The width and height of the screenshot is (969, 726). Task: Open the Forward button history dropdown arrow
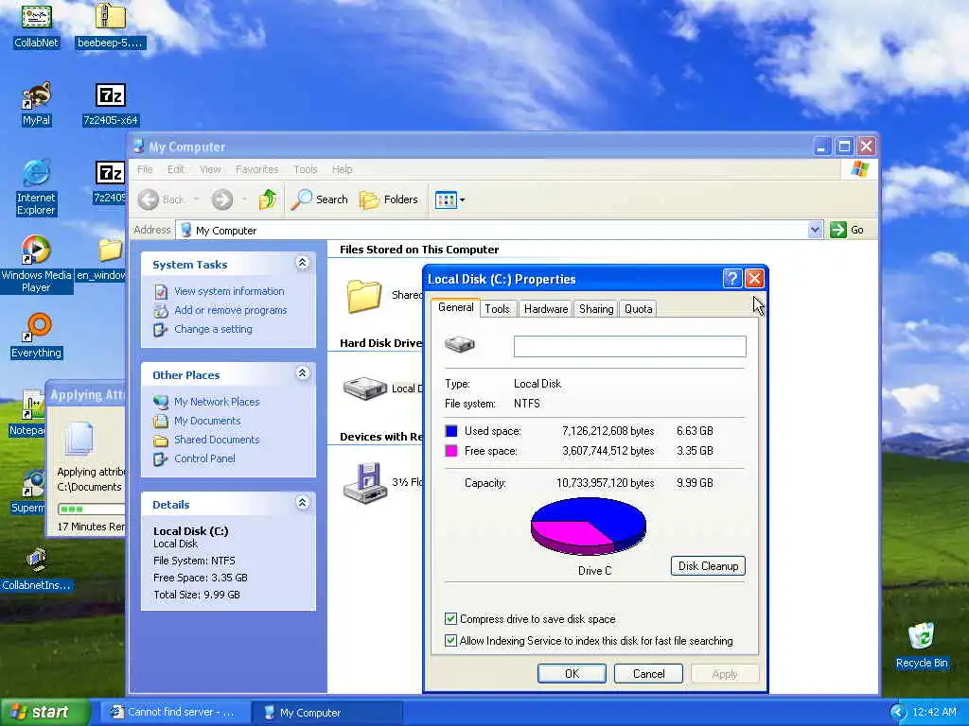tap(244, 199)
